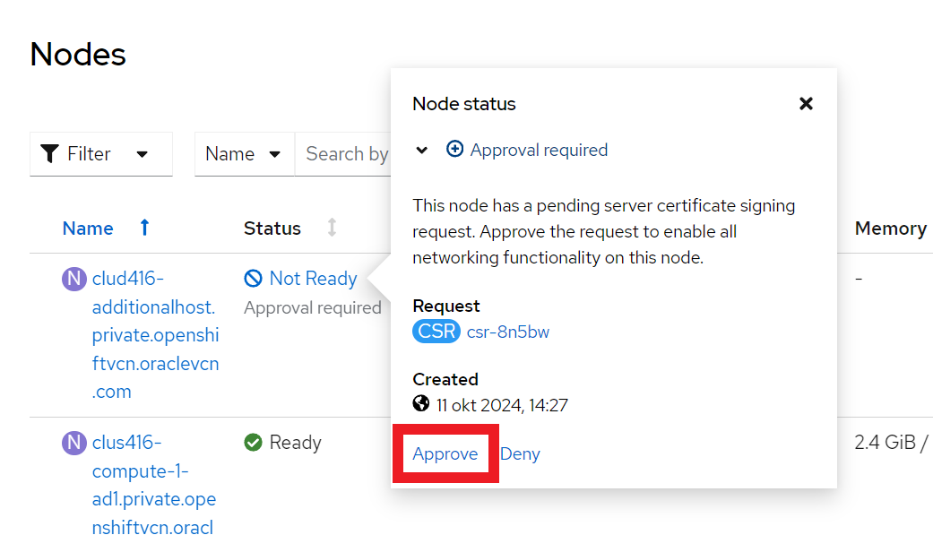Click the Nodes page heading
This screenshot has height=535, width=933.
(x=78, y=54)
